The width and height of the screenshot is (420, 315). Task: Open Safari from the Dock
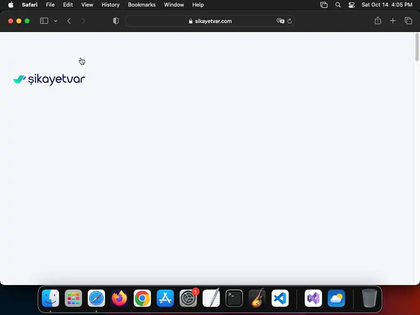click(96, 298)
